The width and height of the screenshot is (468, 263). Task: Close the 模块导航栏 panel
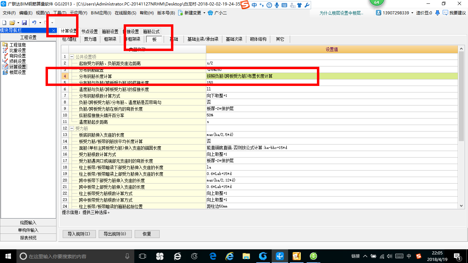point(54,30)
